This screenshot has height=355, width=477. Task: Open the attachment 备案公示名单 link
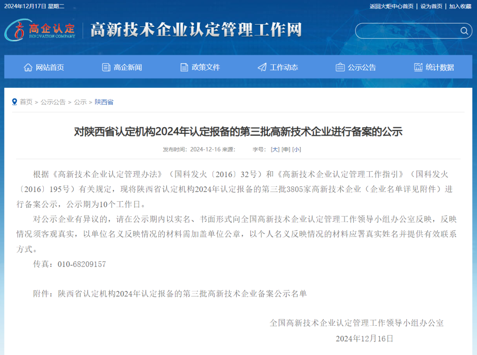182,294
